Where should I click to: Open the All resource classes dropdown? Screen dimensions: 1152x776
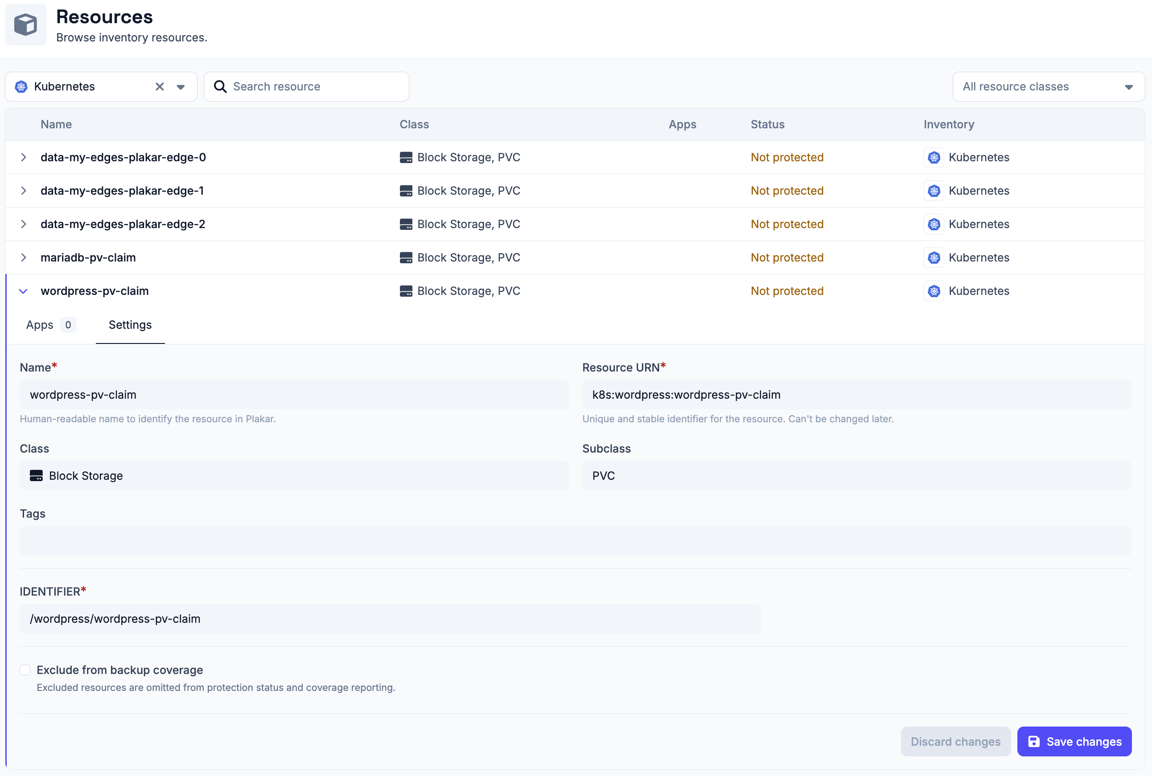click(x=1048, y=86)
